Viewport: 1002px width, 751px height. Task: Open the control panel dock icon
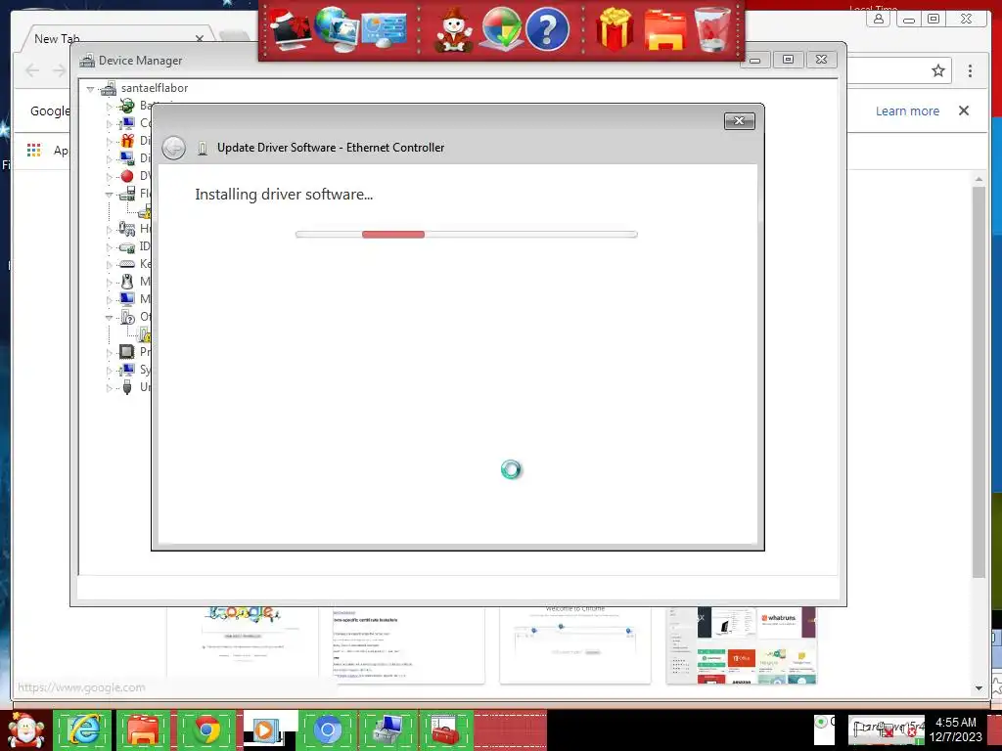point(384,30)
